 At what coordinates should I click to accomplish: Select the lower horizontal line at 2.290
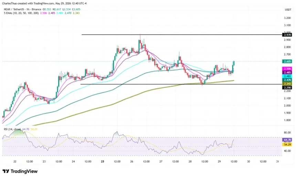click(181, 84)
